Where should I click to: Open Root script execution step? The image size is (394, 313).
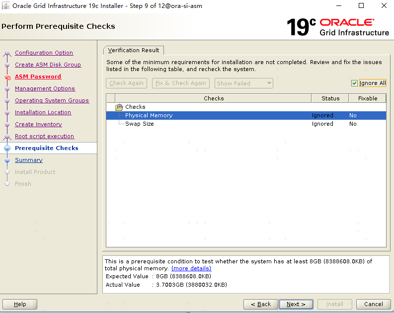coord(45,136)
